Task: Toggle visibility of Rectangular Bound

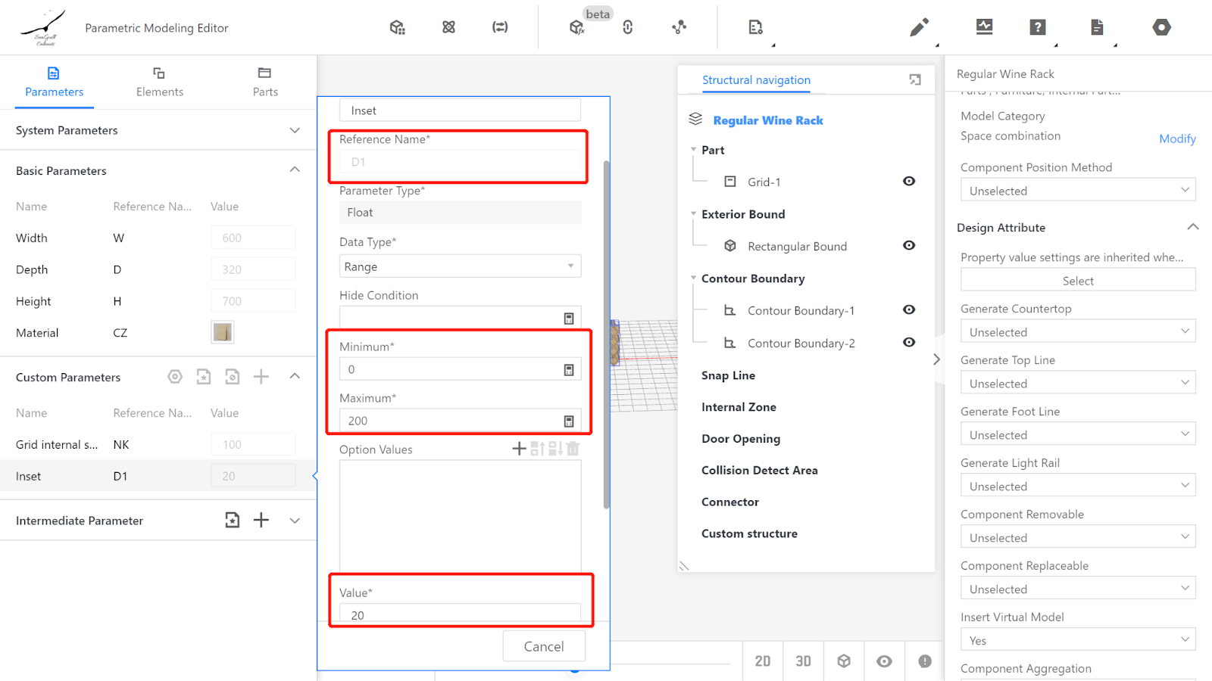Action: coord(909,246)
